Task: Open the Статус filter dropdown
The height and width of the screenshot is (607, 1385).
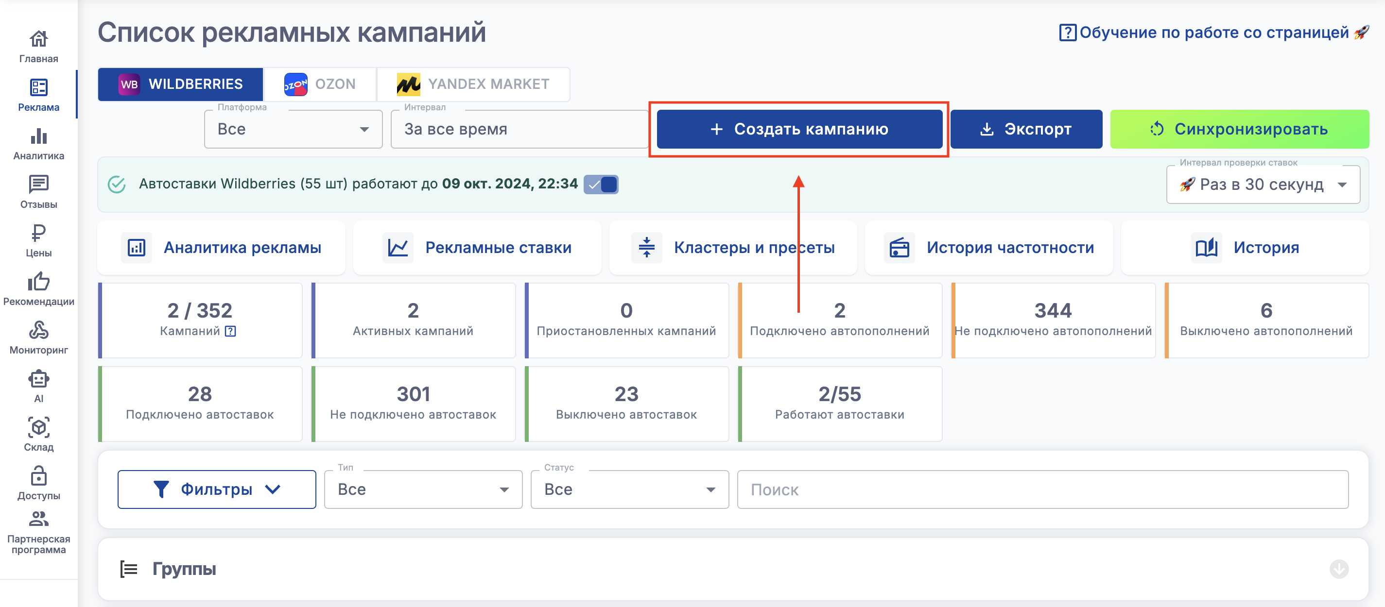Action: (x=629, y=489)
